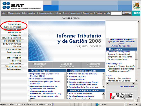Open the Comunicado de prensa news item

point(119,52)
